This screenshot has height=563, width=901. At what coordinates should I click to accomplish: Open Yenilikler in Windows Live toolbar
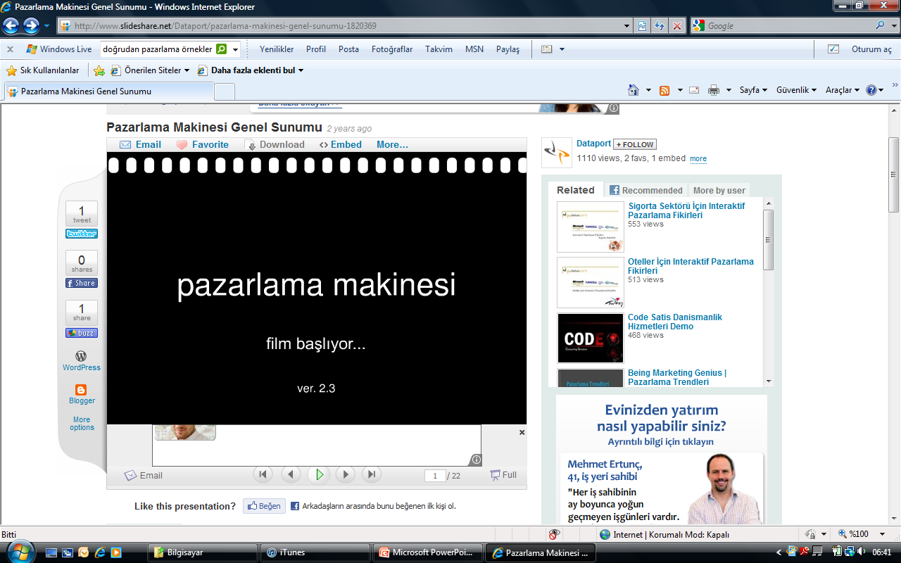(x=277, y=49)
